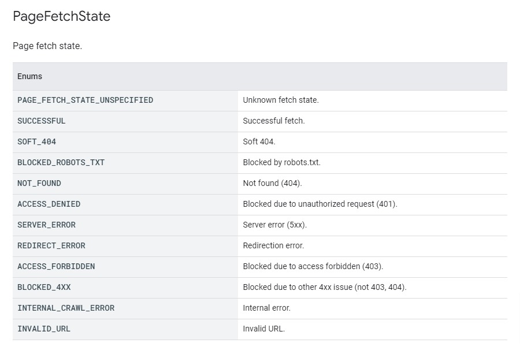Click the SOFT_404 enum value
520x354 pixels.
37,142
